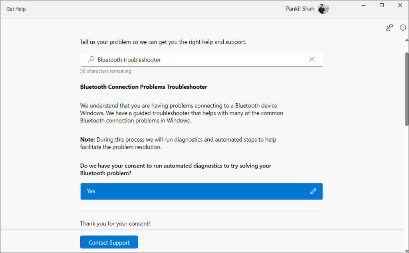
Task: Click the account name Pankil Shah
Action: coord(300,8)
